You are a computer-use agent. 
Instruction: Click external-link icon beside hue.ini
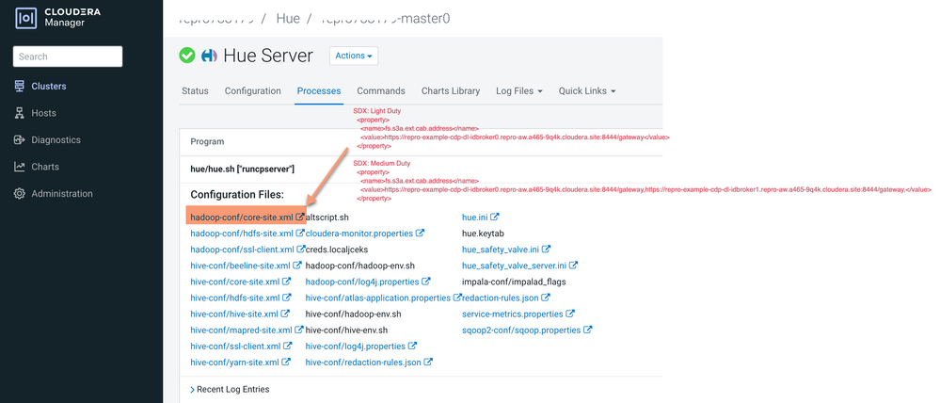point(495,218)
